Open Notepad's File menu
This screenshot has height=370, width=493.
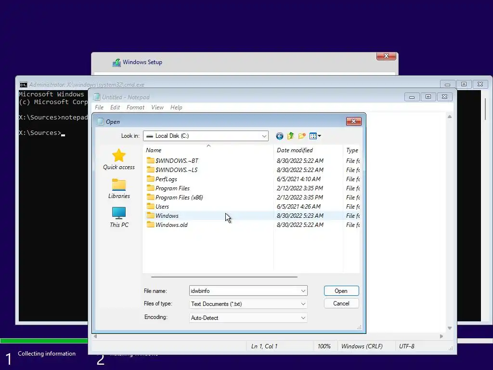pos(99,107)
